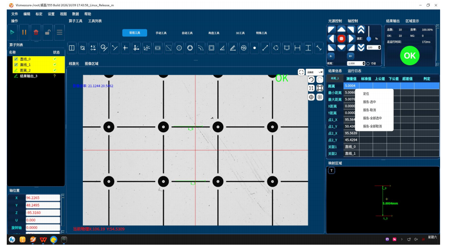
Task: Select the H-shaped width tool icon
Action: coord(297,48)
